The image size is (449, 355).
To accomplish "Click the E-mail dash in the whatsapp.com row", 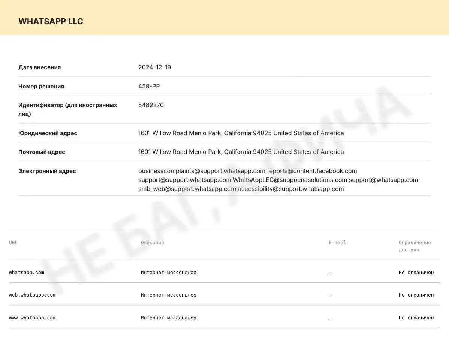I will tap(330, 273).
